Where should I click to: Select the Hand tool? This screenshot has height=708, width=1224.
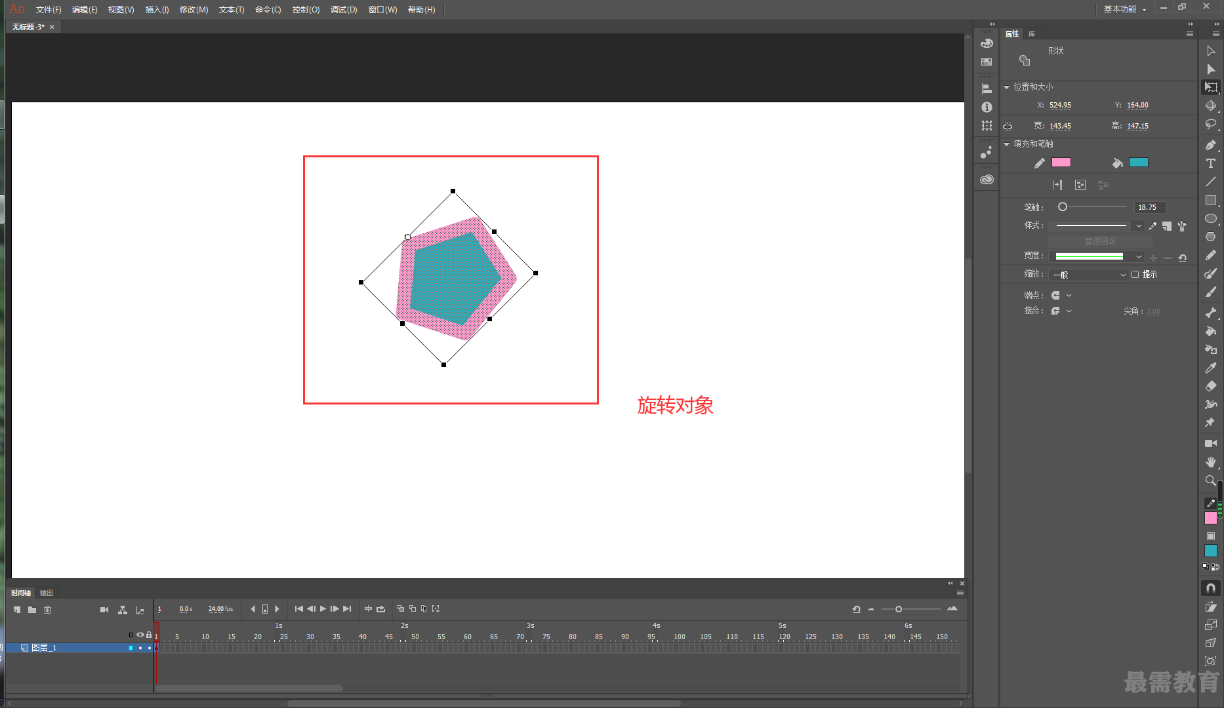1211,462
